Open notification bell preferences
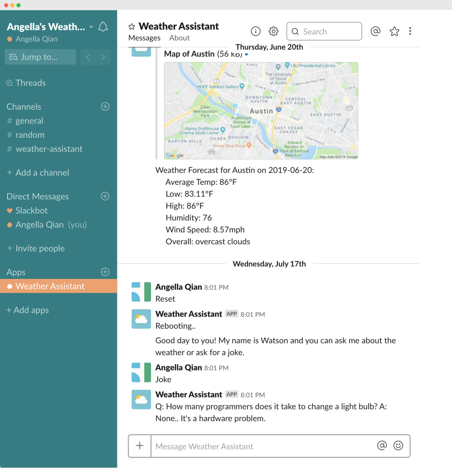Screen dimensions: 452x468 pyautogui.click(x=103, y=27)
